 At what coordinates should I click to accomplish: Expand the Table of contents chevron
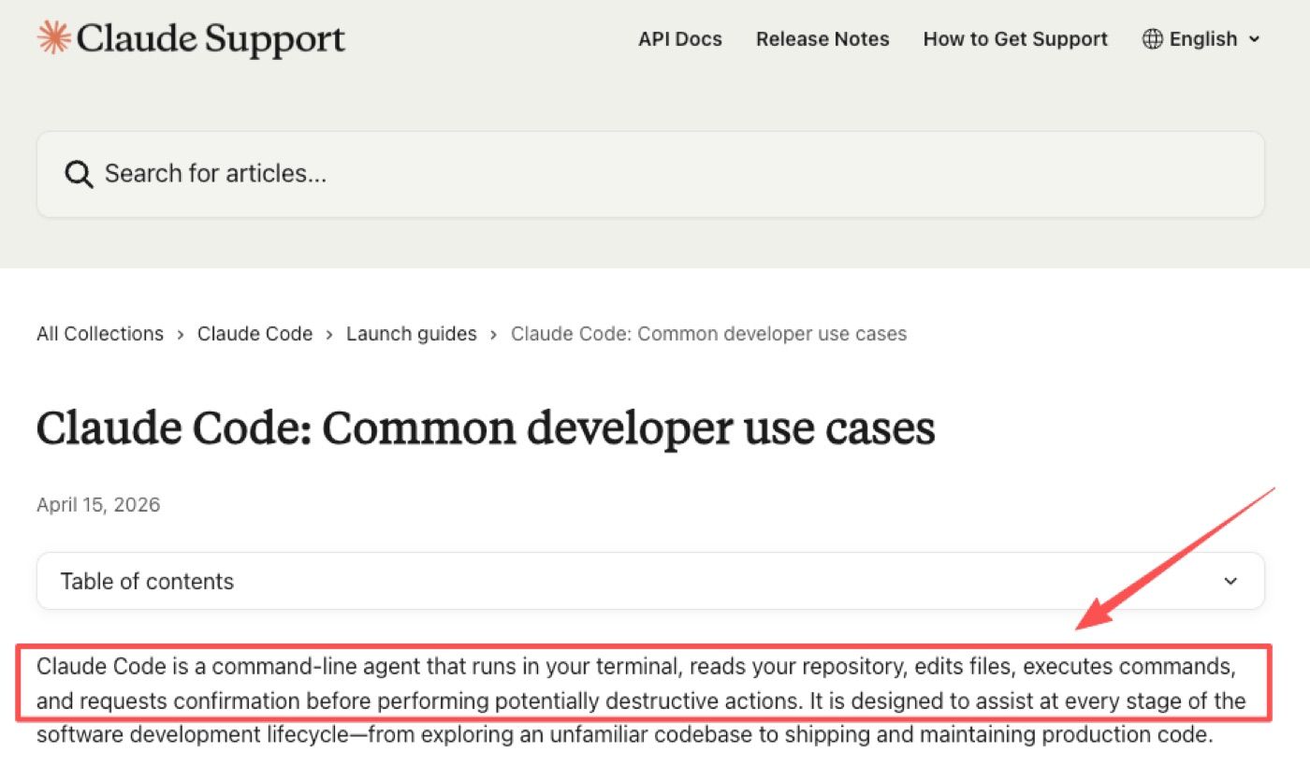point(1230,581)
